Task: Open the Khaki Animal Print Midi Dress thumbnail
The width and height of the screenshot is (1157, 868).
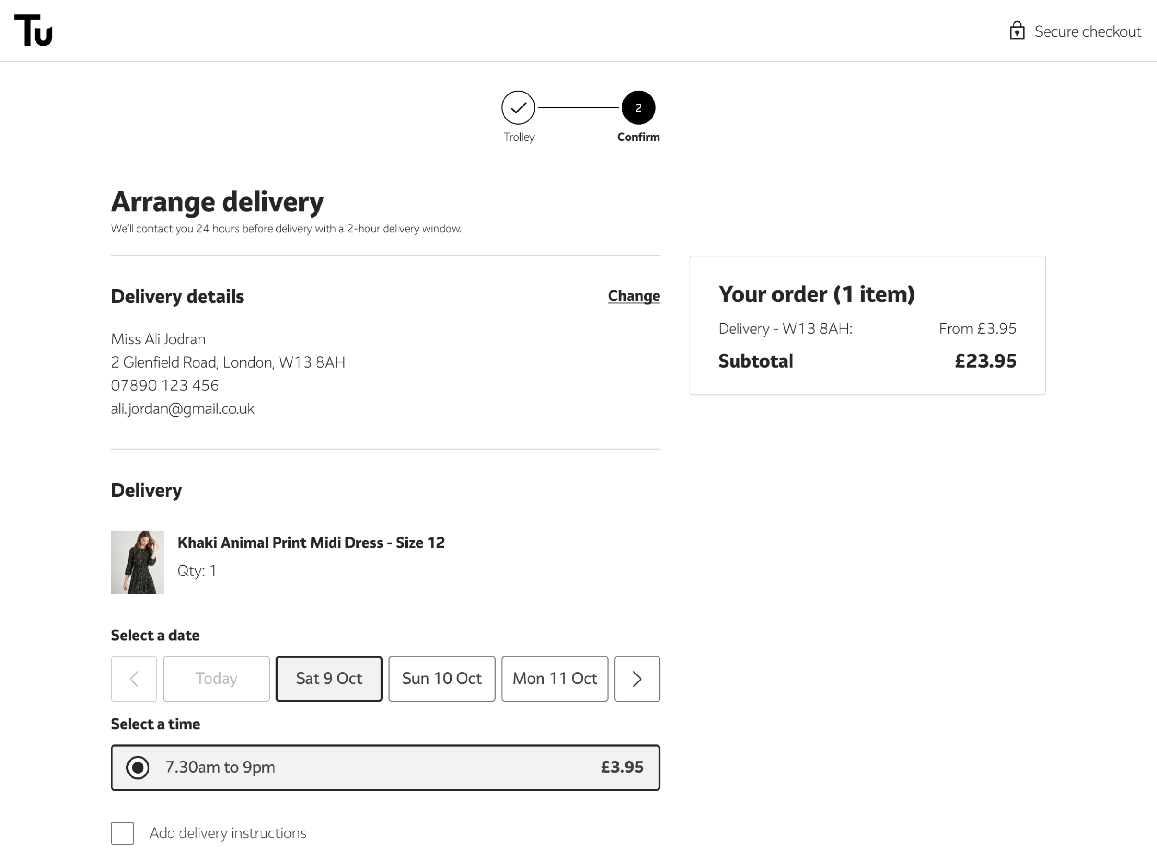Action: coord(137,562)
